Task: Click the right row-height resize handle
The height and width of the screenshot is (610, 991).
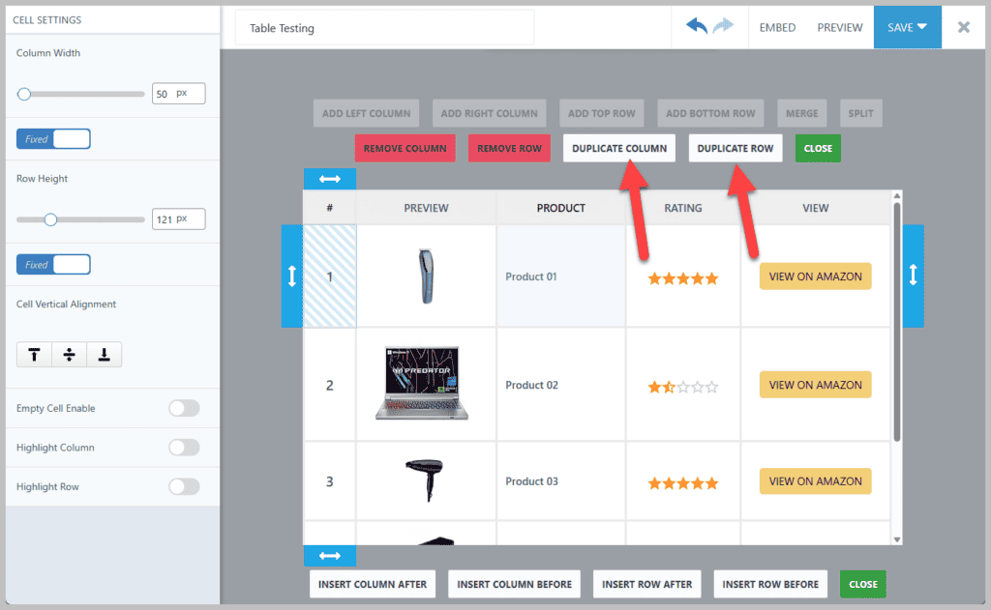Action: (913, 276)
